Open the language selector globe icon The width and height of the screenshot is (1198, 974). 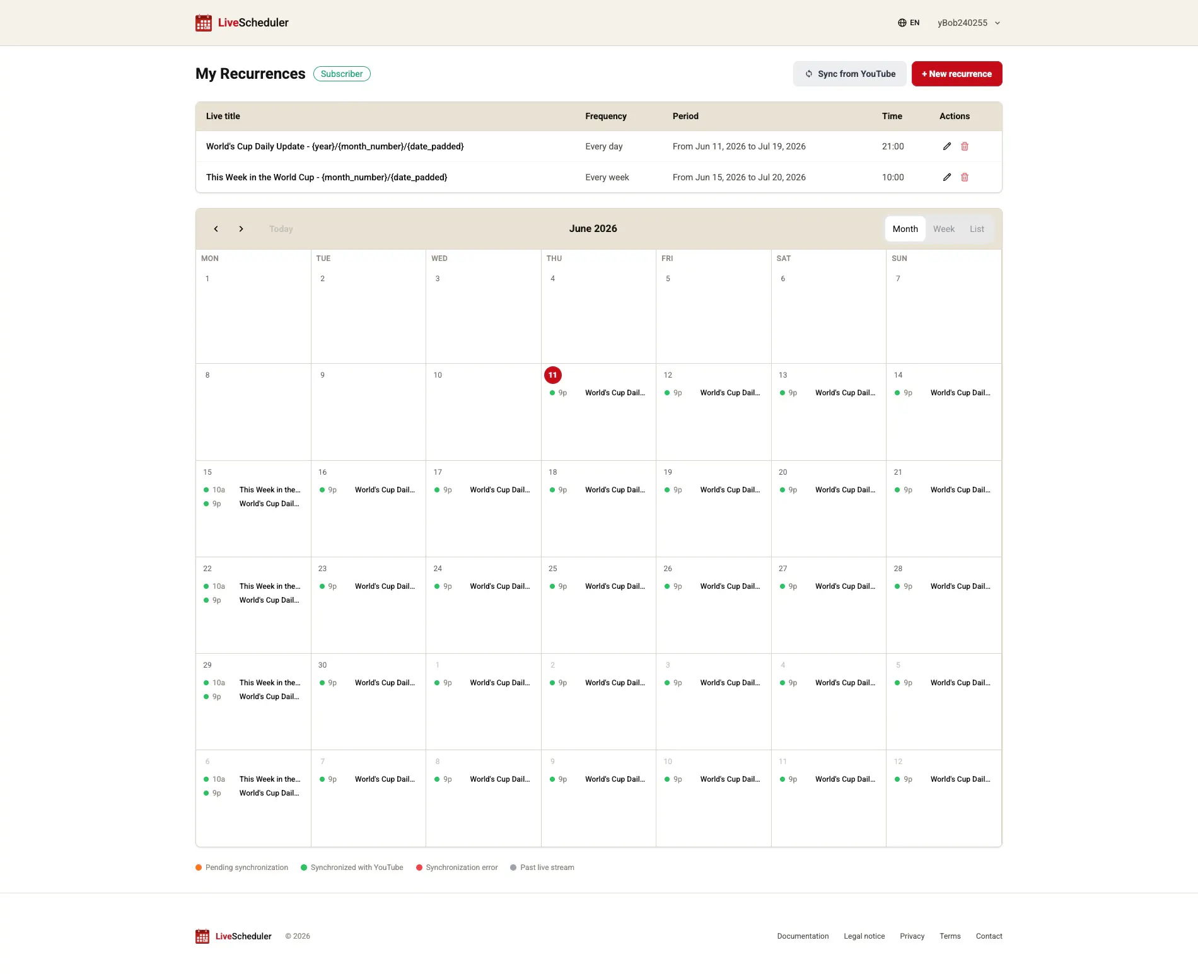click(902, 23)
